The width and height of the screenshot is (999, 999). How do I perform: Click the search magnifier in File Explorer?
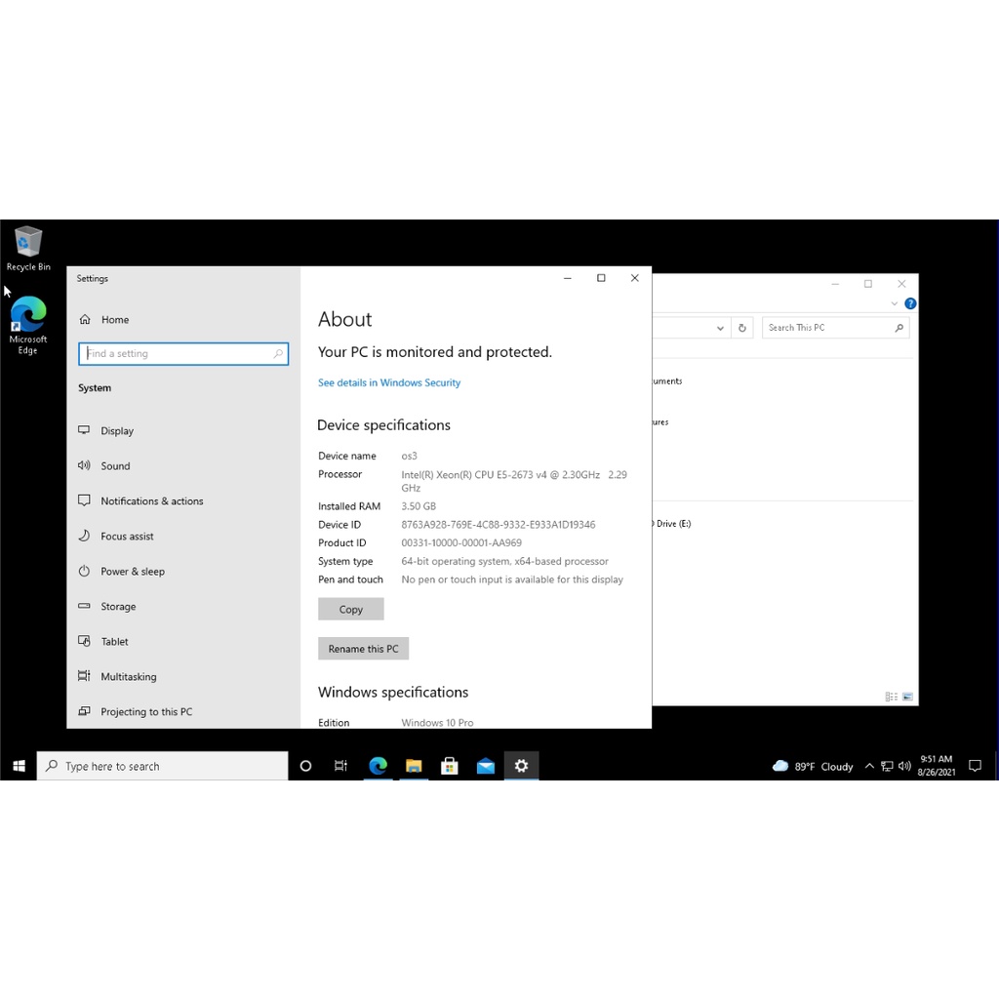[x=899, y=328]
